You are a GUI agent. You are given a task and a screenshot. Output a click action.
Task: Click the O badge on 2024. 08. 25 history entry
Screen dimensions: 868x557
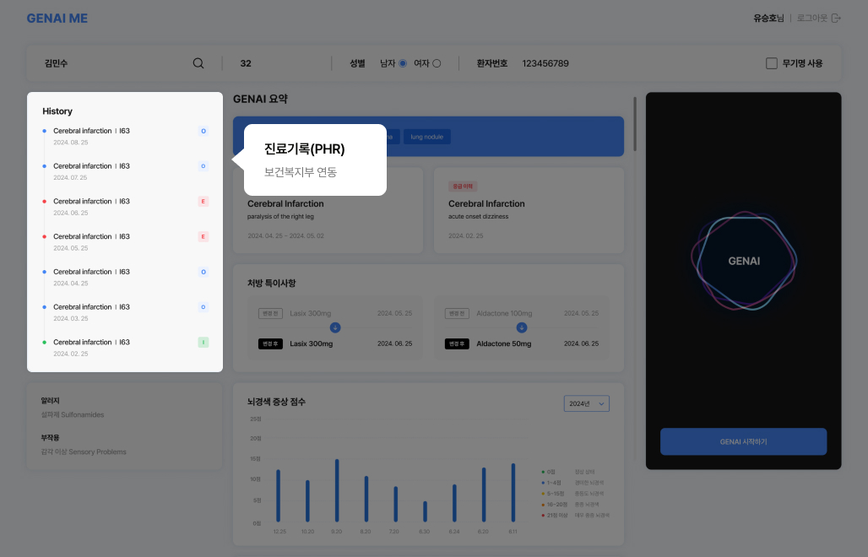pyautogui.click(x=203, y=131)
